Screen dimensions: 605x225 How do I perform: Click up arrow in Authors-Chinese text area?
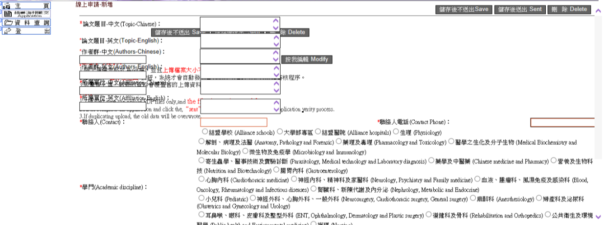(x=276, y=53)
